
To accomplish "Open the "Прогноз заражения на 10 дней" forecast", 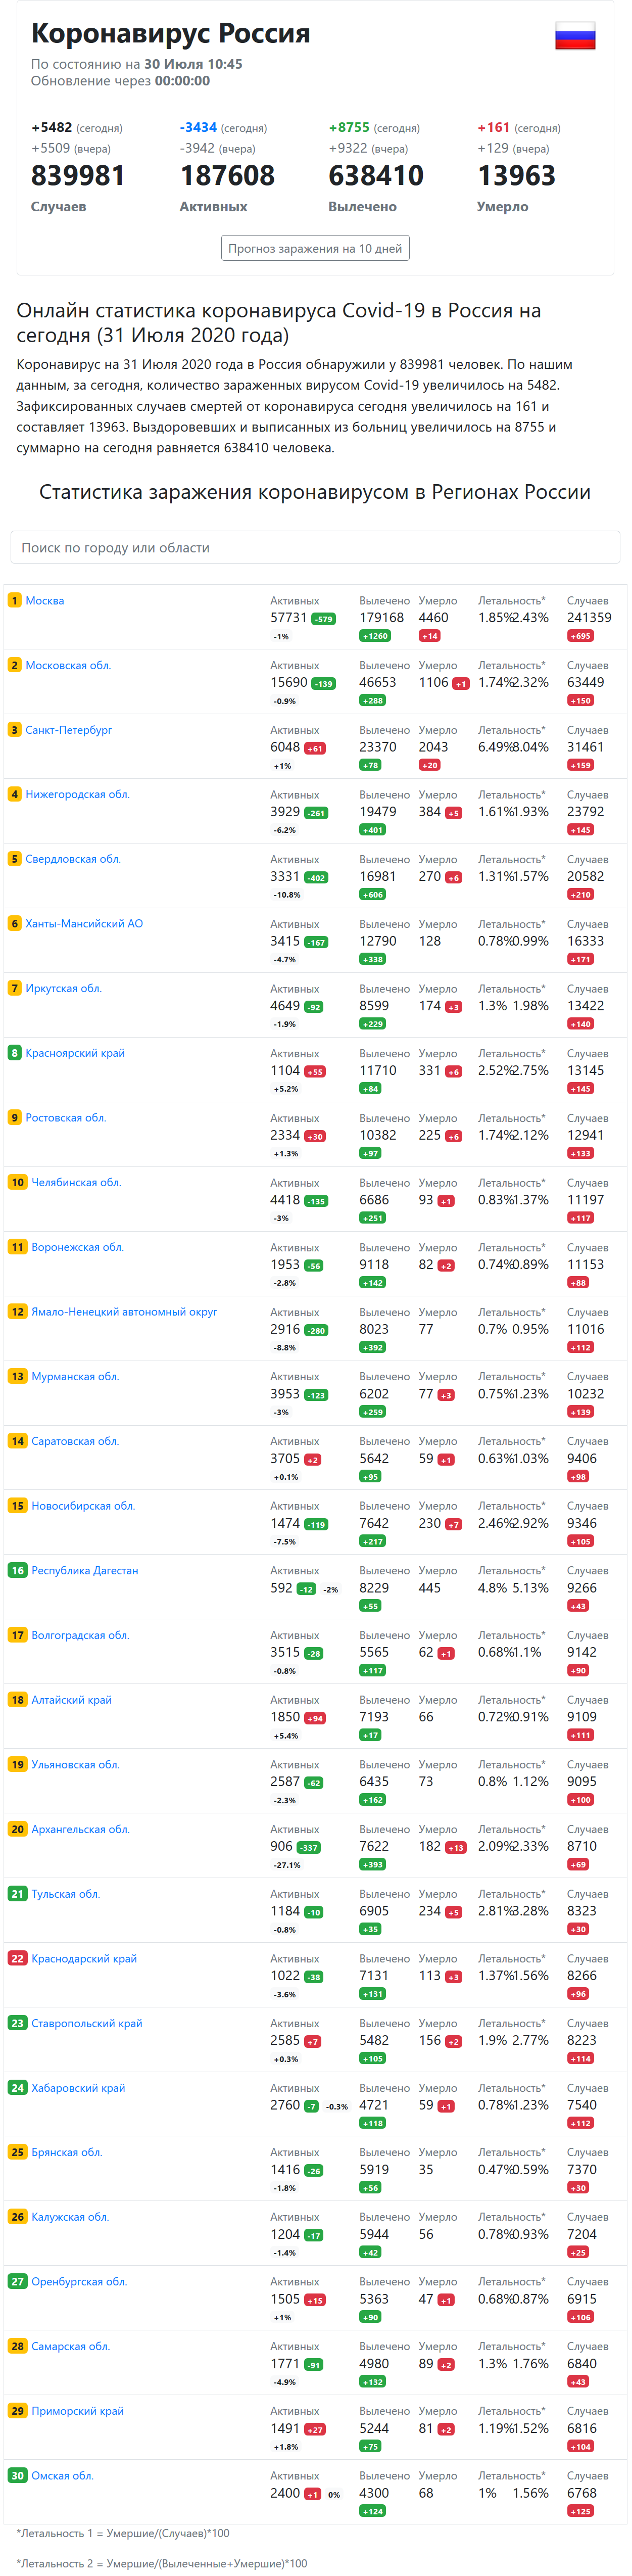I will click(x=315, y=248).
